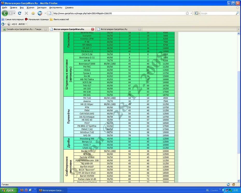The height and width of the screenshot is (193, 241).
Task: Click the Винтовка G-11 table cell
Action: click(x=87, y=57)
